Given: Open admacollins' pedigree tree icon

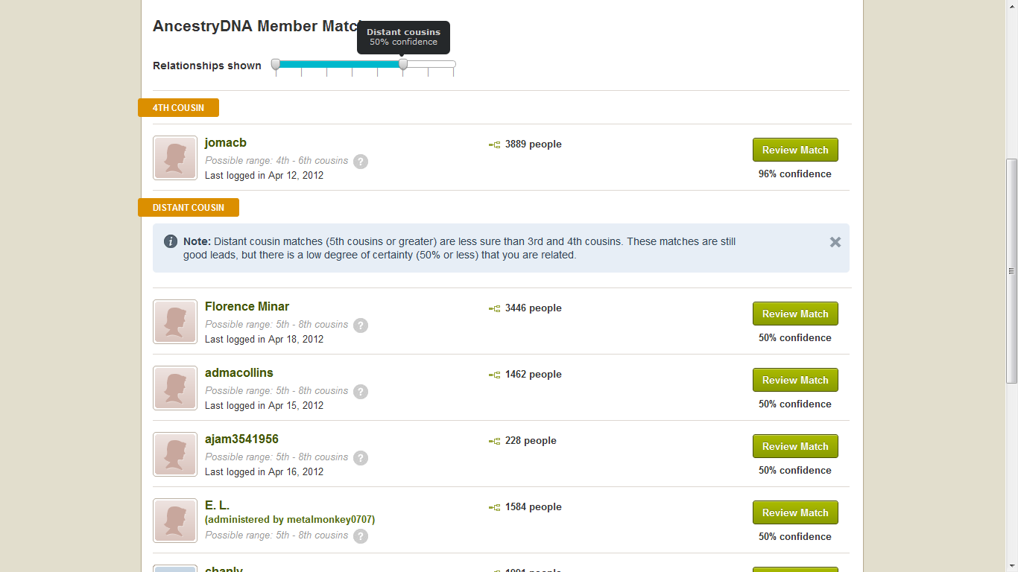Looking at the screenshot, I should tap(493, 374).
